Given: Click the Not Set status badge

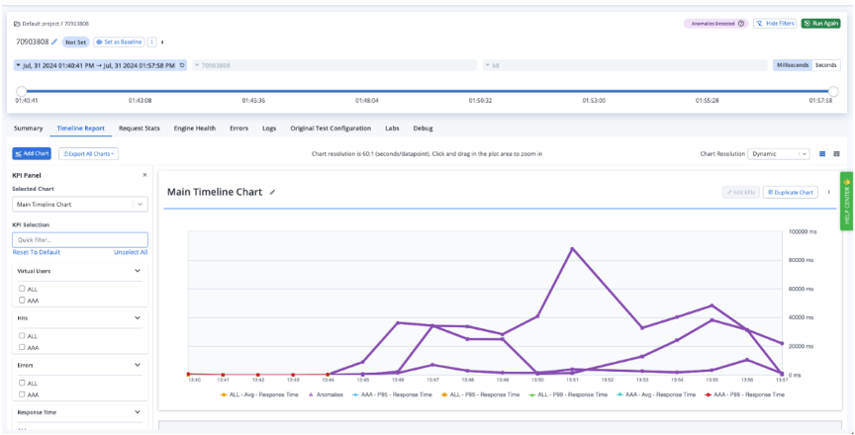Looking at the screenshot, I should pyautogui.click(x=76, y=42).
